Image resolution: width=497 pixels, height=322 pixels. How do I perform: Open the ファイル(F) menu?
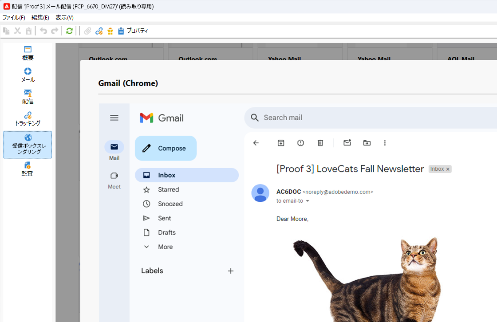14,17
